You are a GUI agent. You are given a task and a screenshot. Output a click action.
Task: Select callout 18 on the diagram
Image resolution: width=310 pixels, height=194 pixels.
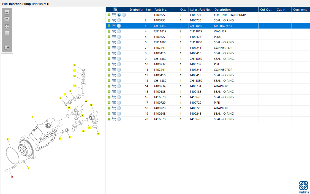click(91, 105)
